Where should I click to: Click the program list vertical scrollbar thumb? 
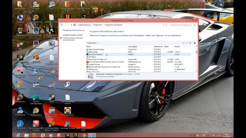196,52
